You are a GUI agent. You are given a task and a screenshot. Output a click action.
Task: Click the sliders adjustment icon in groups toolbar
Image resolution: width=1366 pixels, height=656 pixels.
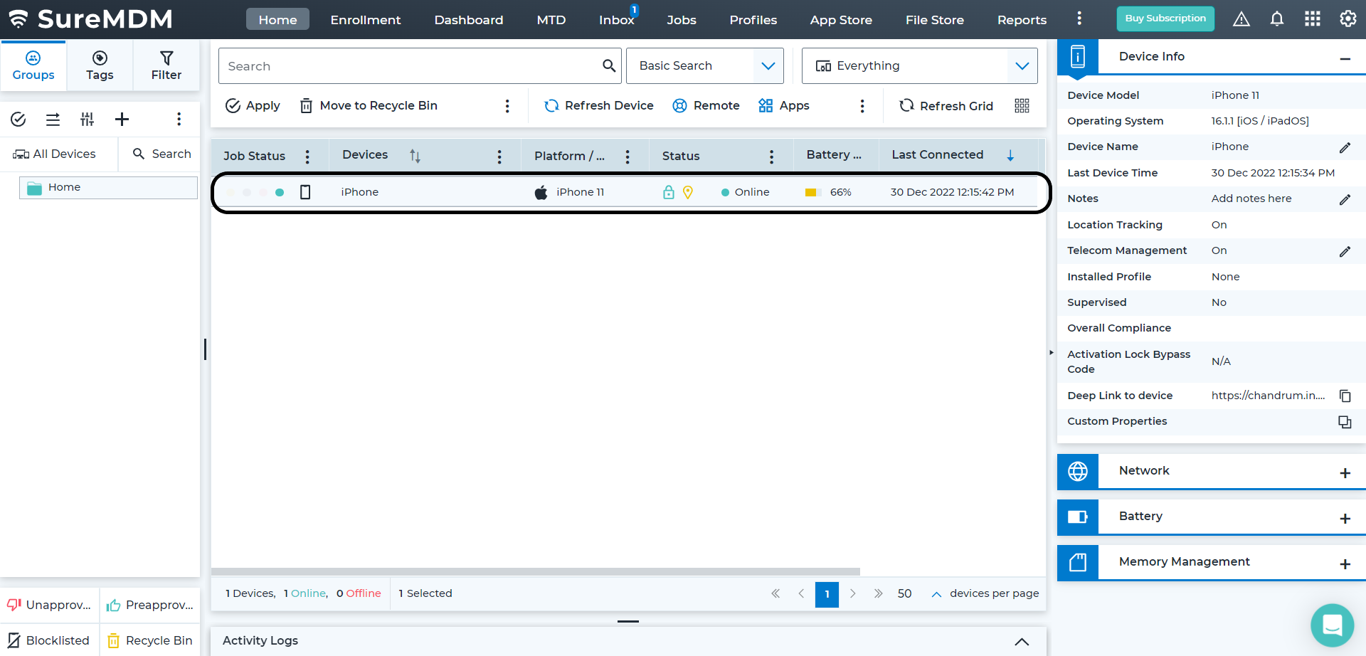coord(87,119)
